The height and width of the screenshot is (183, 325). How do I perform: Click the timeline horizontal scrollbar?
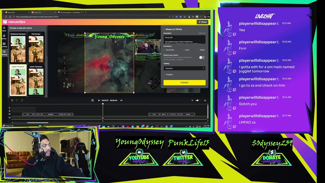tap(38, 123)
